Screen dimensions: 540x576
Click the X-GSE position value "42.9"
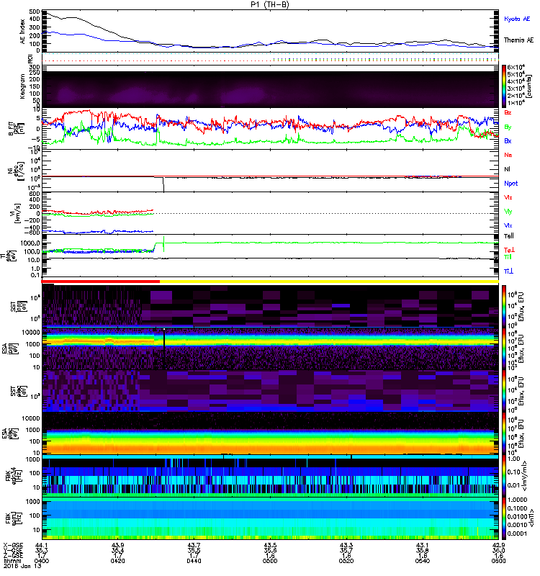pyautogui.click(x=498, y=545)
